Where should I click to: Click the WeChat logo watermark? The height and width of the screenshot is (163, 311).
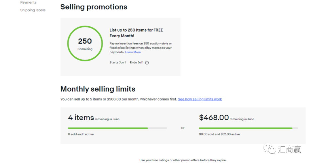pyautogui.click(x=270, y=149)
